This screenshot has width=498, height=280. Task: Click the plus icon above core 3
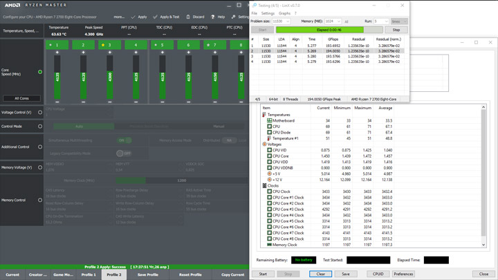(x=109, y=53)
